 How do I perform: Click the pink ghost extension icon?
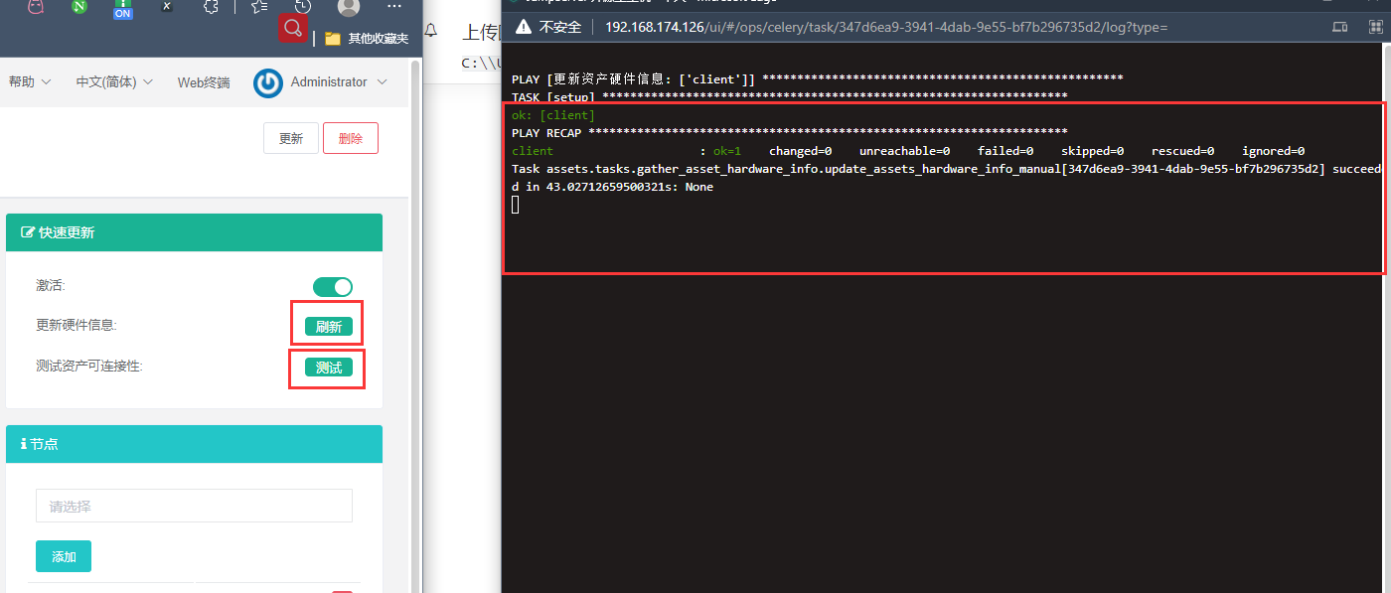point(35,6)
